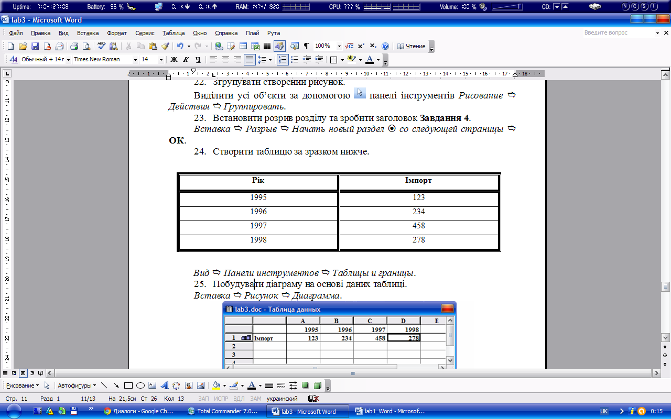
Task: Run the spelling check ABC icon
Action: coord(102,46)
